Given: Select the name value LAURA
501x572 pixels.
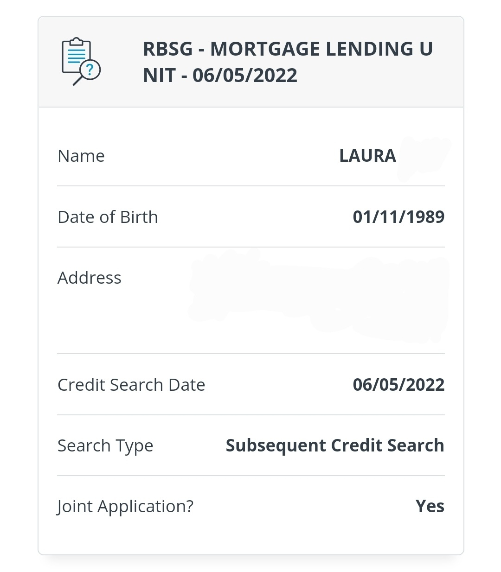Looking at the screenshot, I should pos(367,156).
